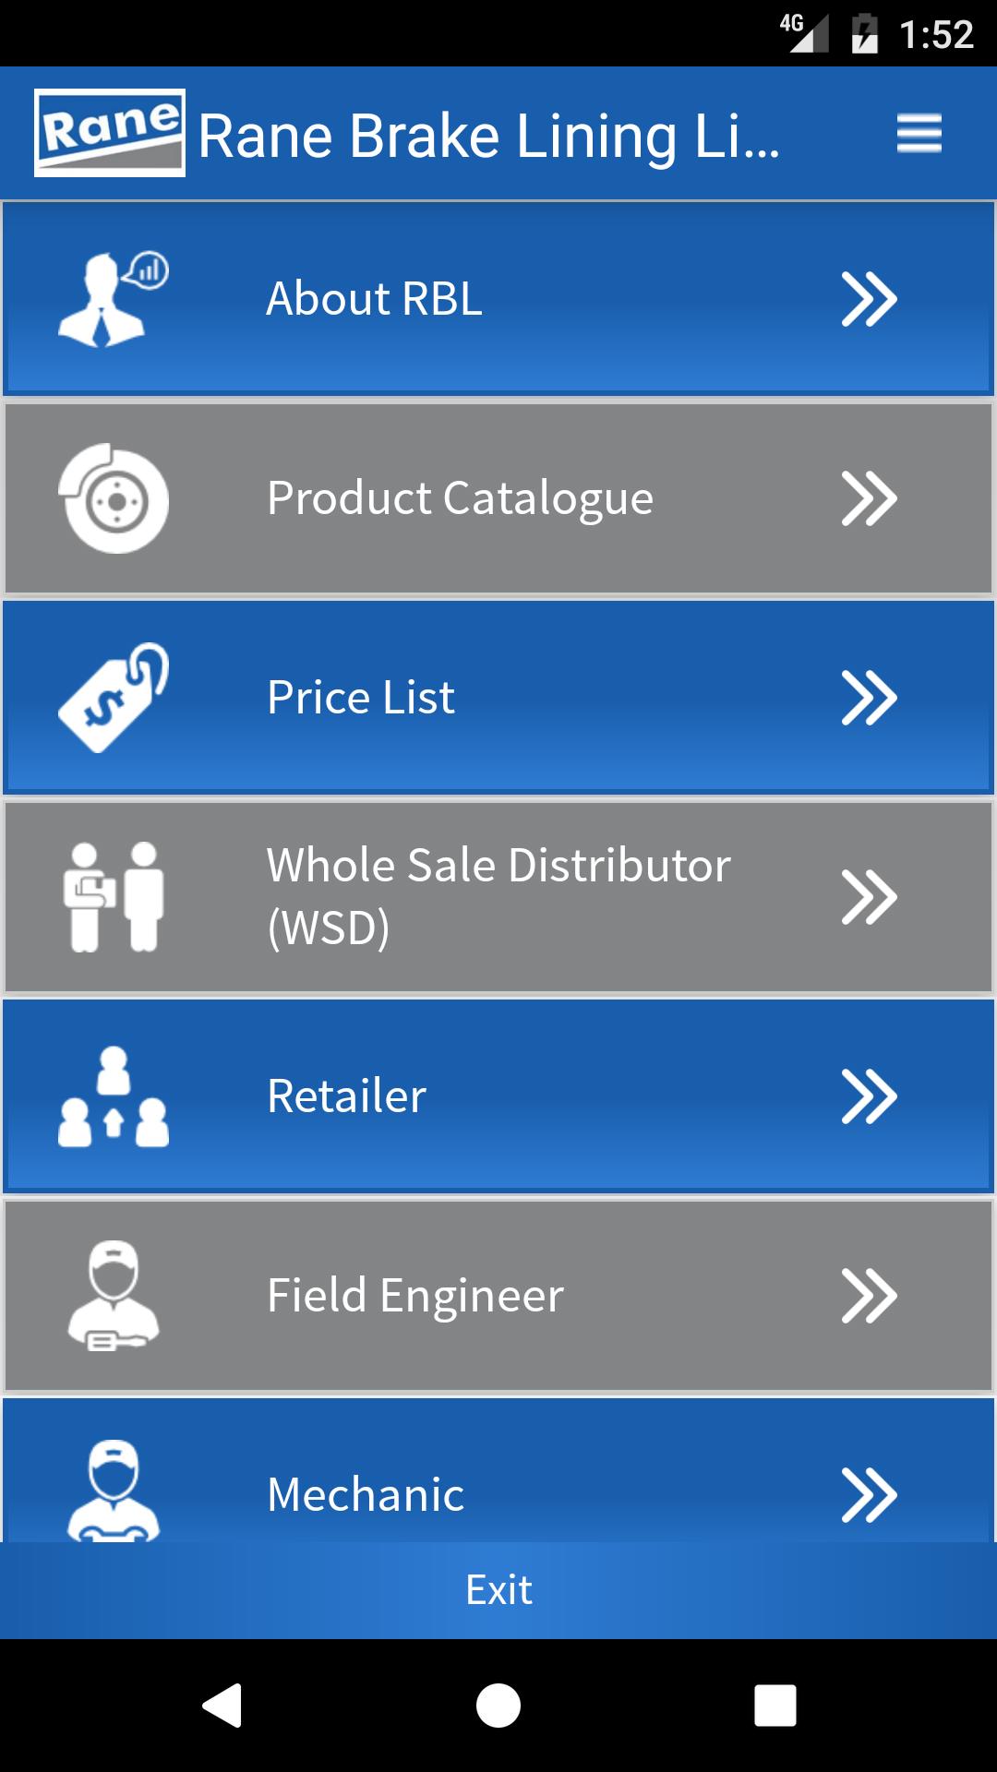This screenshot has width=997, height=1772.
Task: Tap the Whole Sale Distributor people icon
Action: coord(114,897)
